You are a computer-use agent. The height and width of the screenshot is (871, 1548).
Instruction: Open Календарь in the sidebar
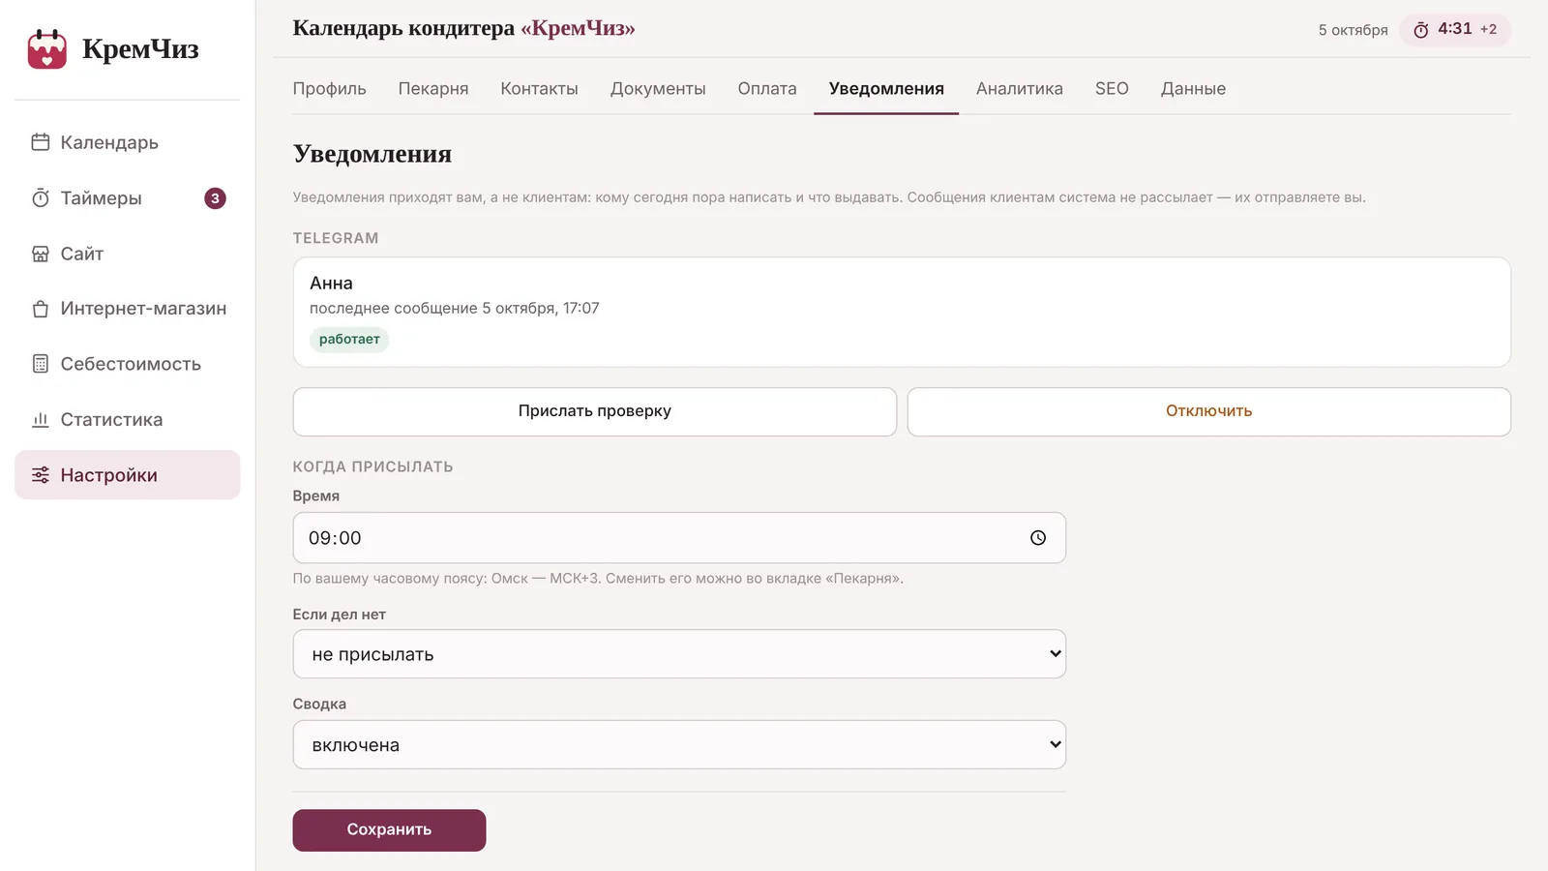coord(128,142)
